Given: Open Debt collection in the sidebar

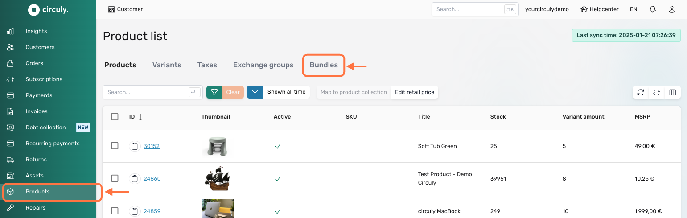Looking at the screenshot, I should (45, 128).
